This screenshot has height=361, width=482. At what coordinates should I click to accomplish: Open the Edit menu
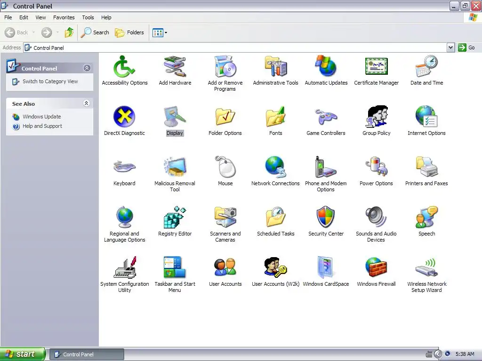(24, 17)
